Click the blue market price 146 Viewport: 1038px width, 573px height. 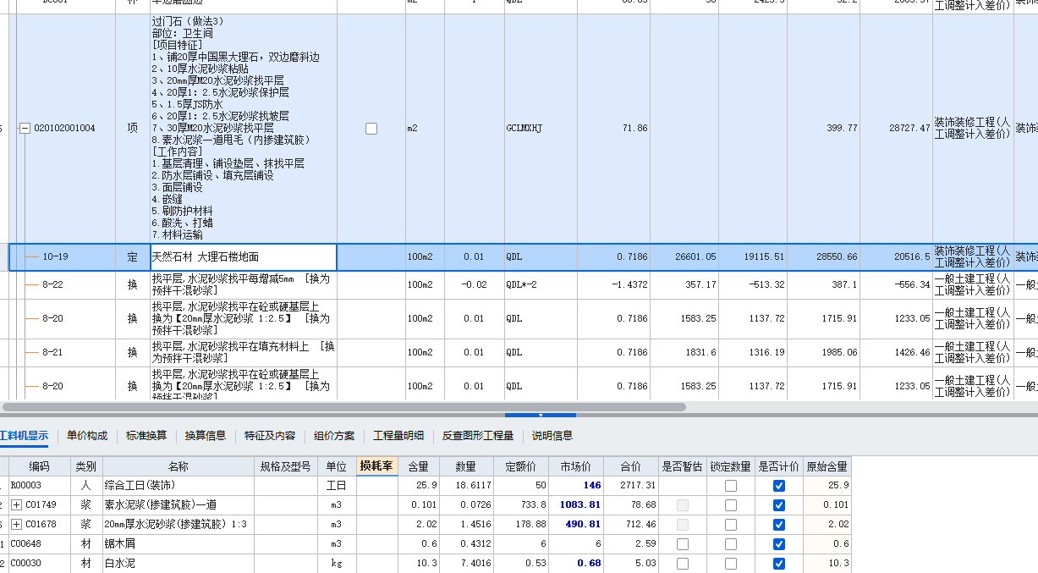[593, 484]
